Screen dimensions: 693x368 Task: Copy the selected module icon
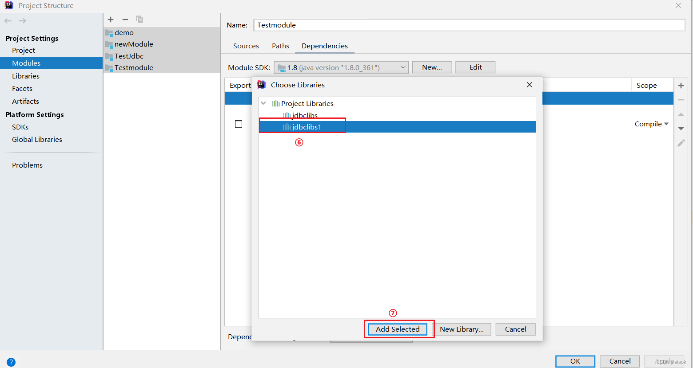[139, 20]
